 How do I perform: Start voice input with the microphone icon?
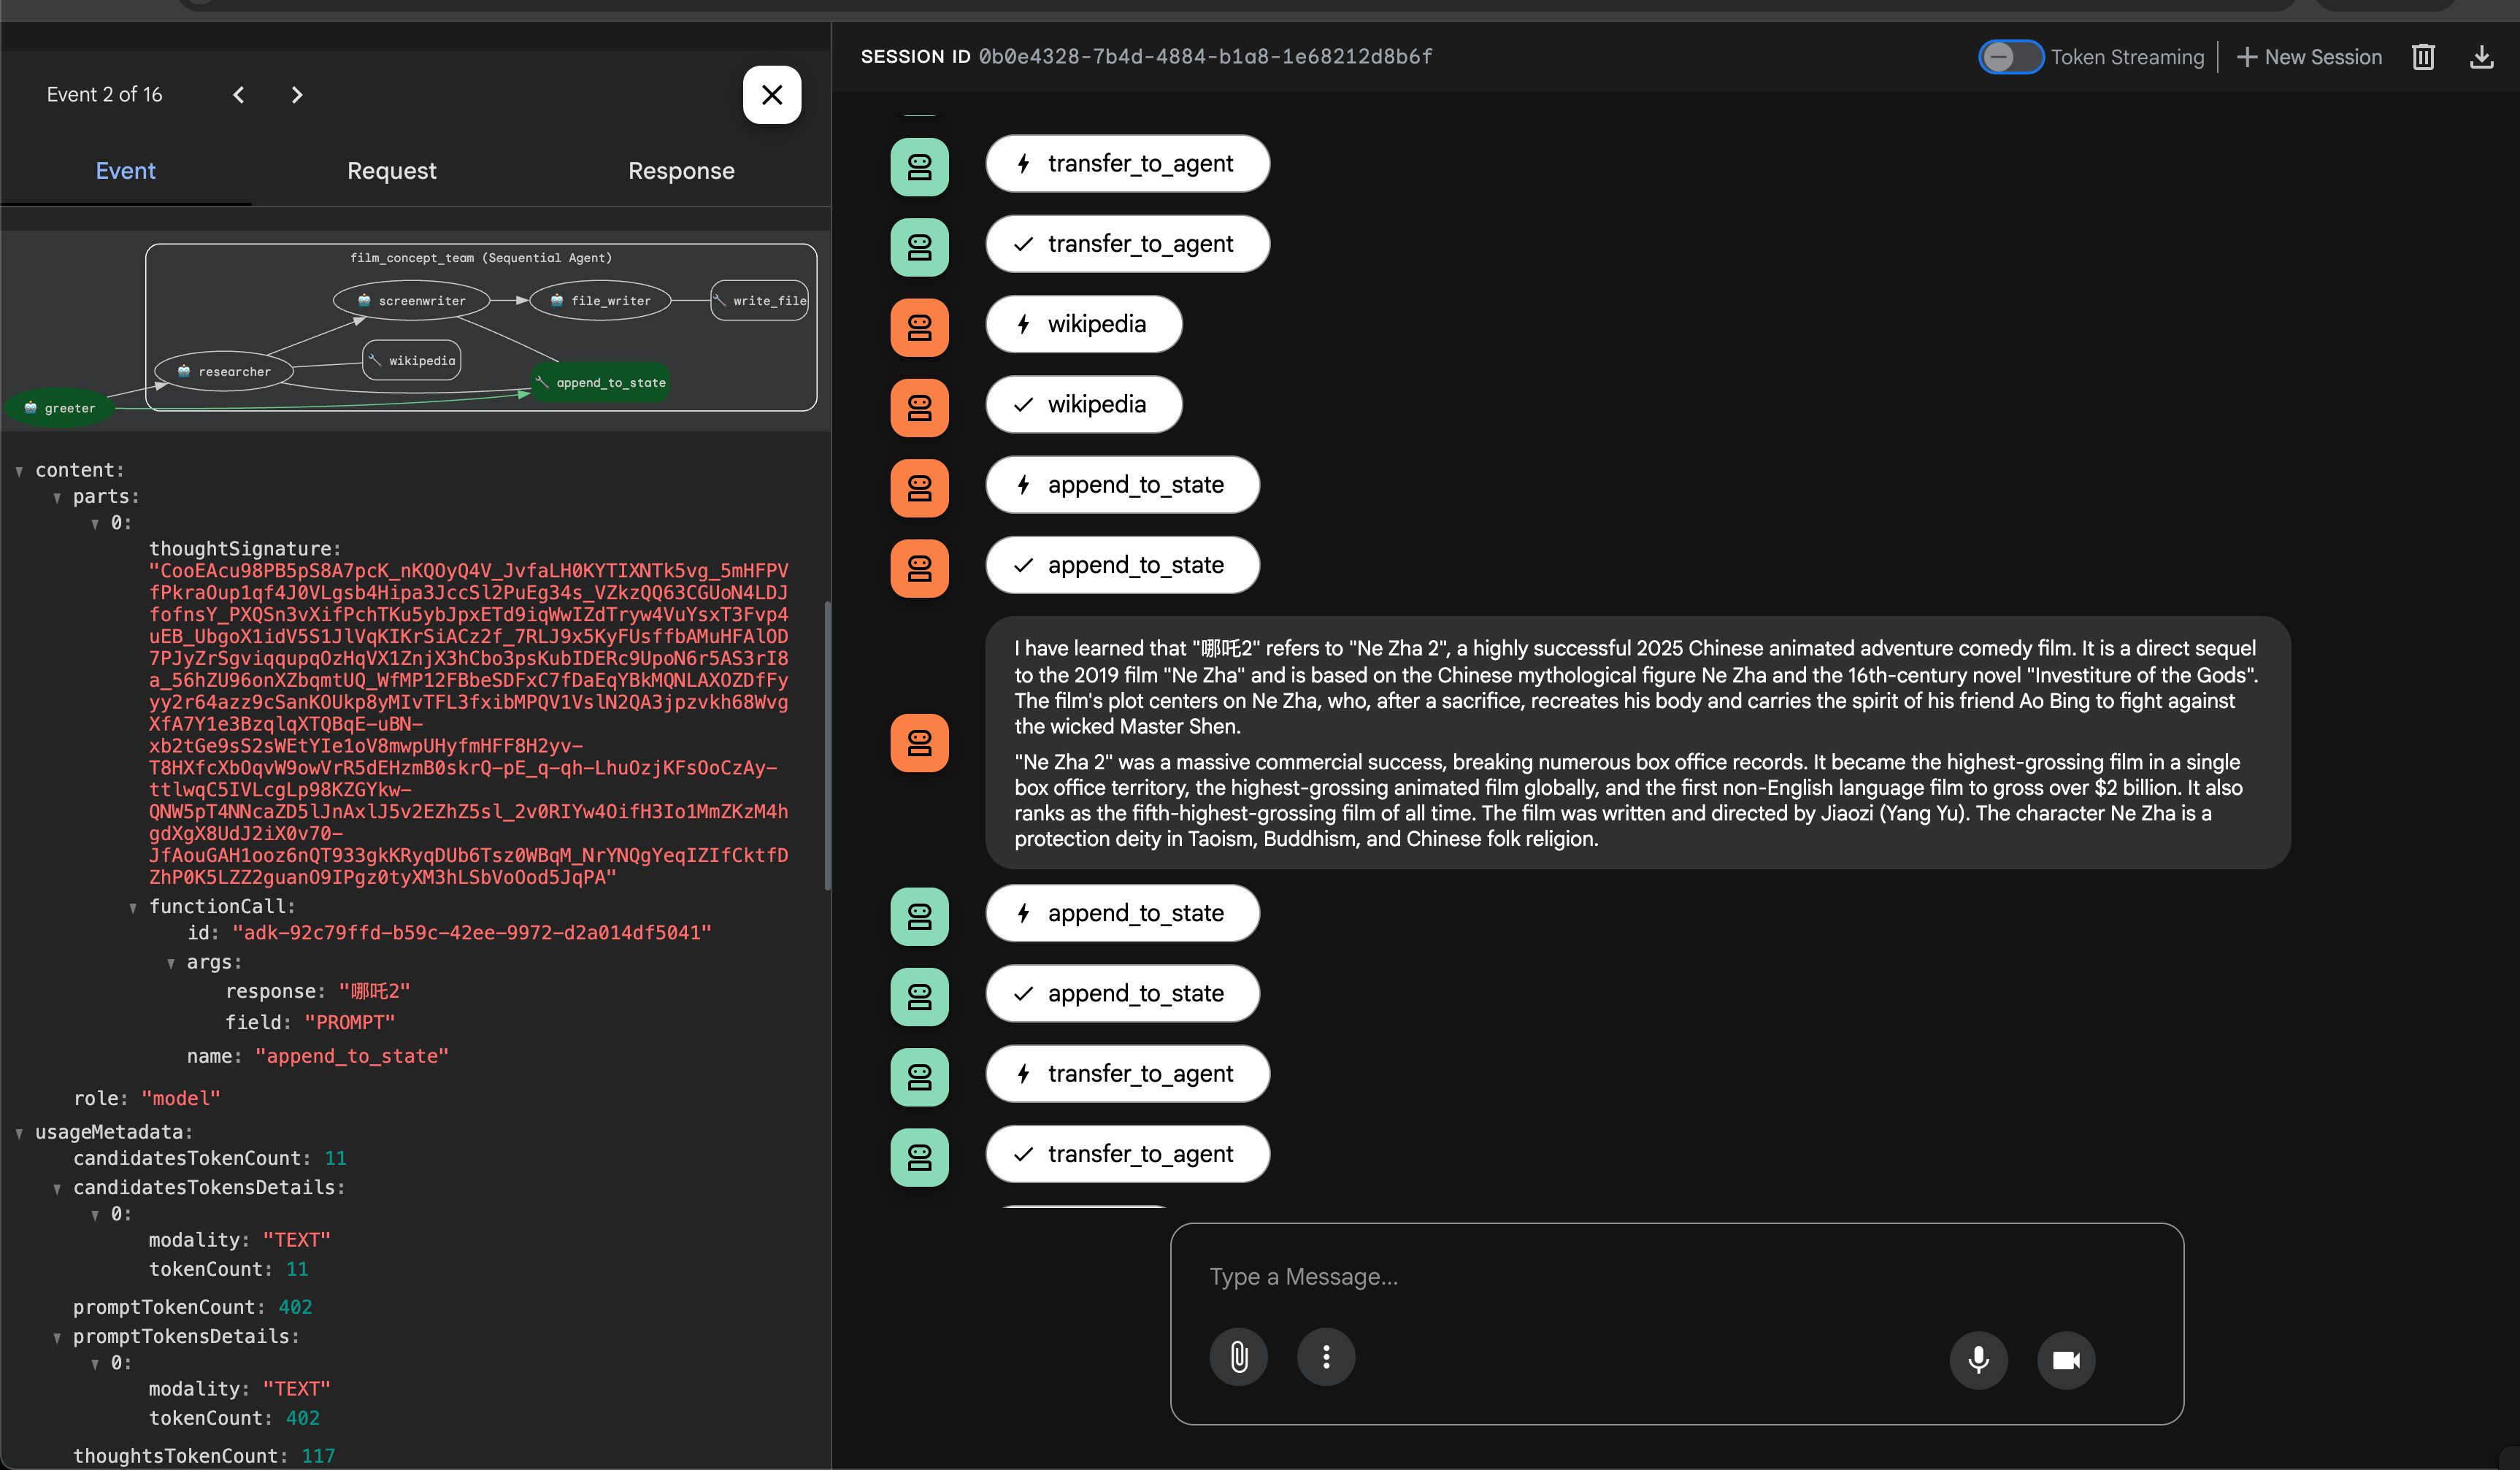(x=1978, y=1360)
